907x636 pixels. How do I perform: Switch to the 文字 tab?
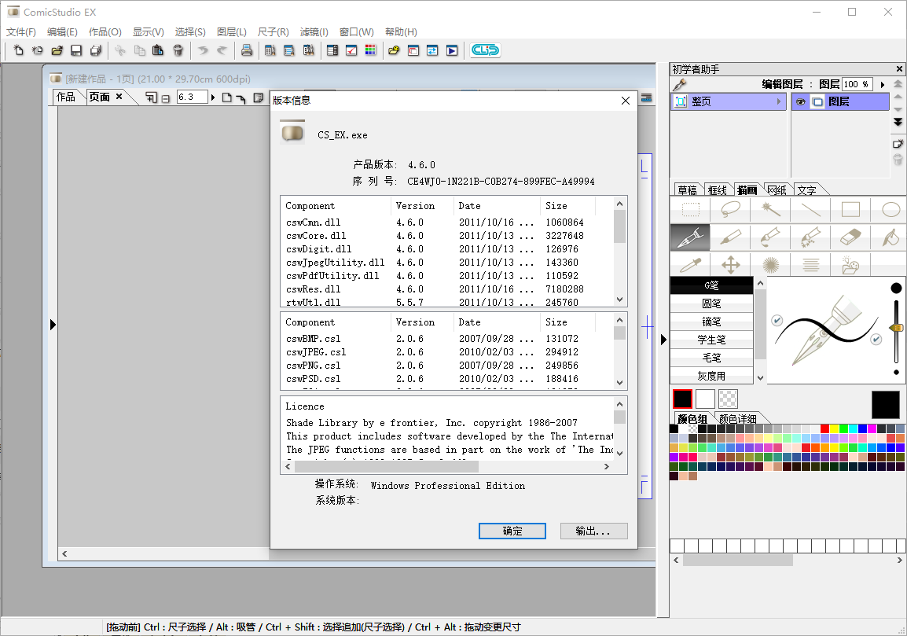tap(807, 189)
